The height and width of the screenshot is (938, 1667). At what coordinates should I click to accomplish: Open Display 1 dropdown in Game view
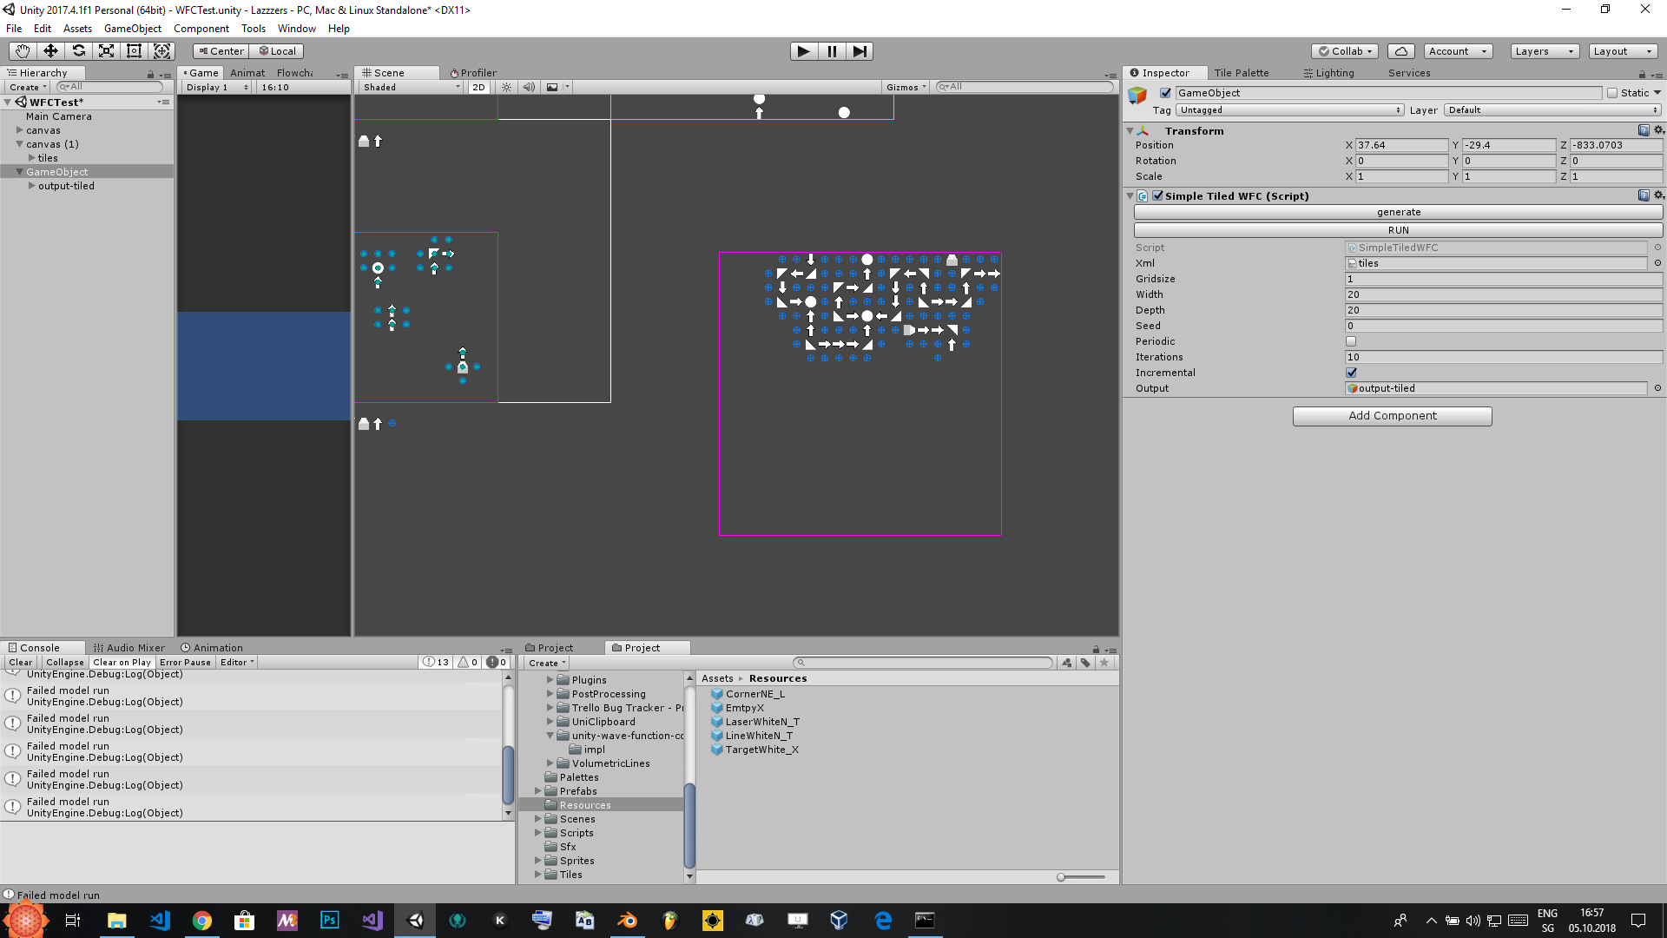pyautogui.click(x=216, y=87)
